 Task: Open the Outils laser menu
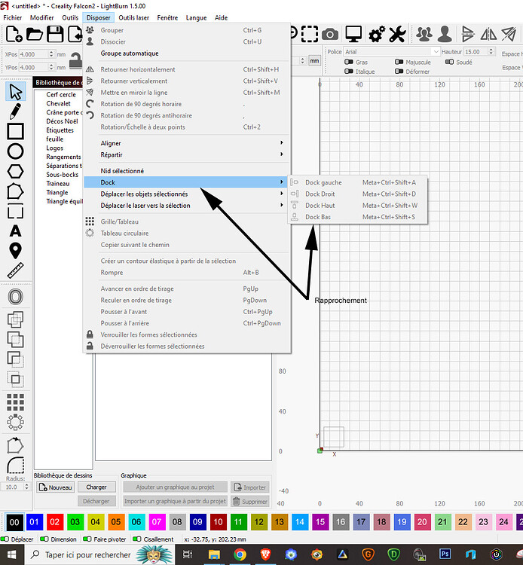(133, 17)
